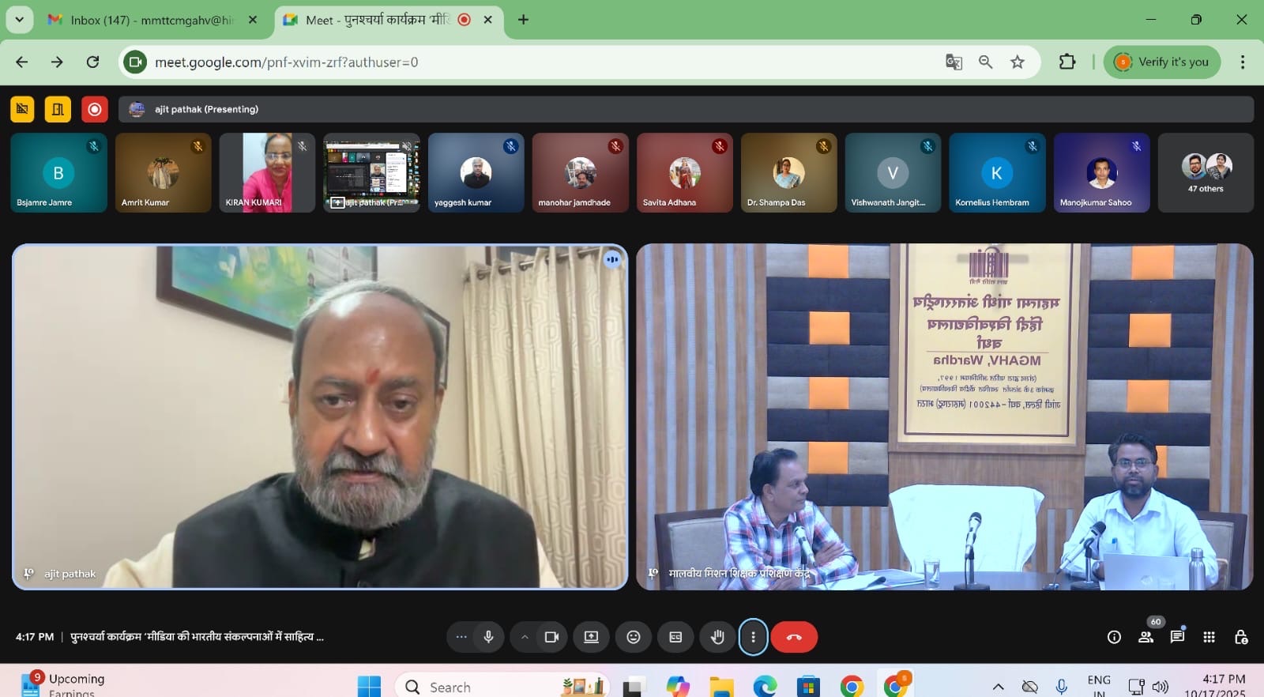Image resolution: width=1264 pixels, height=697 pixels.
Task: Open audio settings three-dot menu beside microphone
Action: (x=461, y=637)
